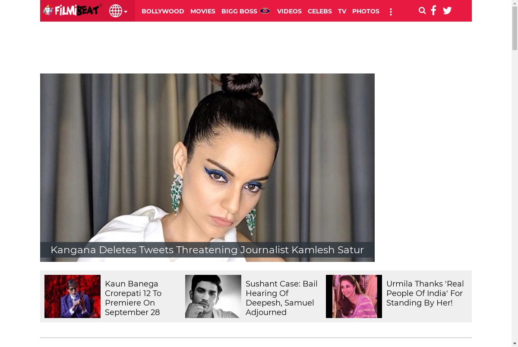Read Urmila Thanks Real People story
518x347 pixels.
click(425, 293)
